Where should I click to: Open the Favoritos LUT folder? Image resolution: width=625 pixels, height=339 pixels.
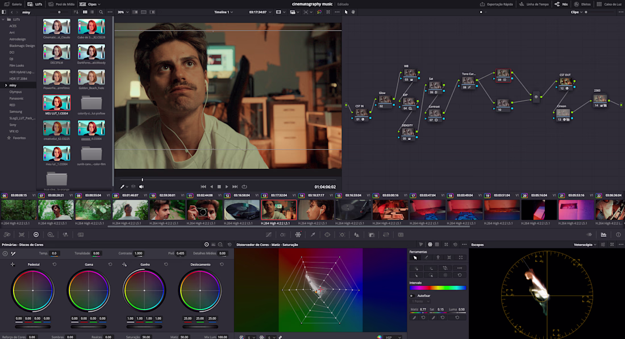tap(19, 138)
